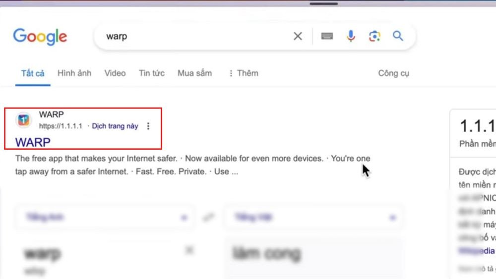Click the WARP result description snippet
The height and width of the screenshot is (279, 496).
pyautogui.click(x=192, y=165)
